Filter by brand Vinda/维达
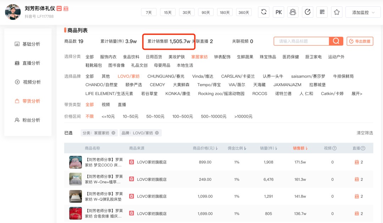 coord(203,76)
